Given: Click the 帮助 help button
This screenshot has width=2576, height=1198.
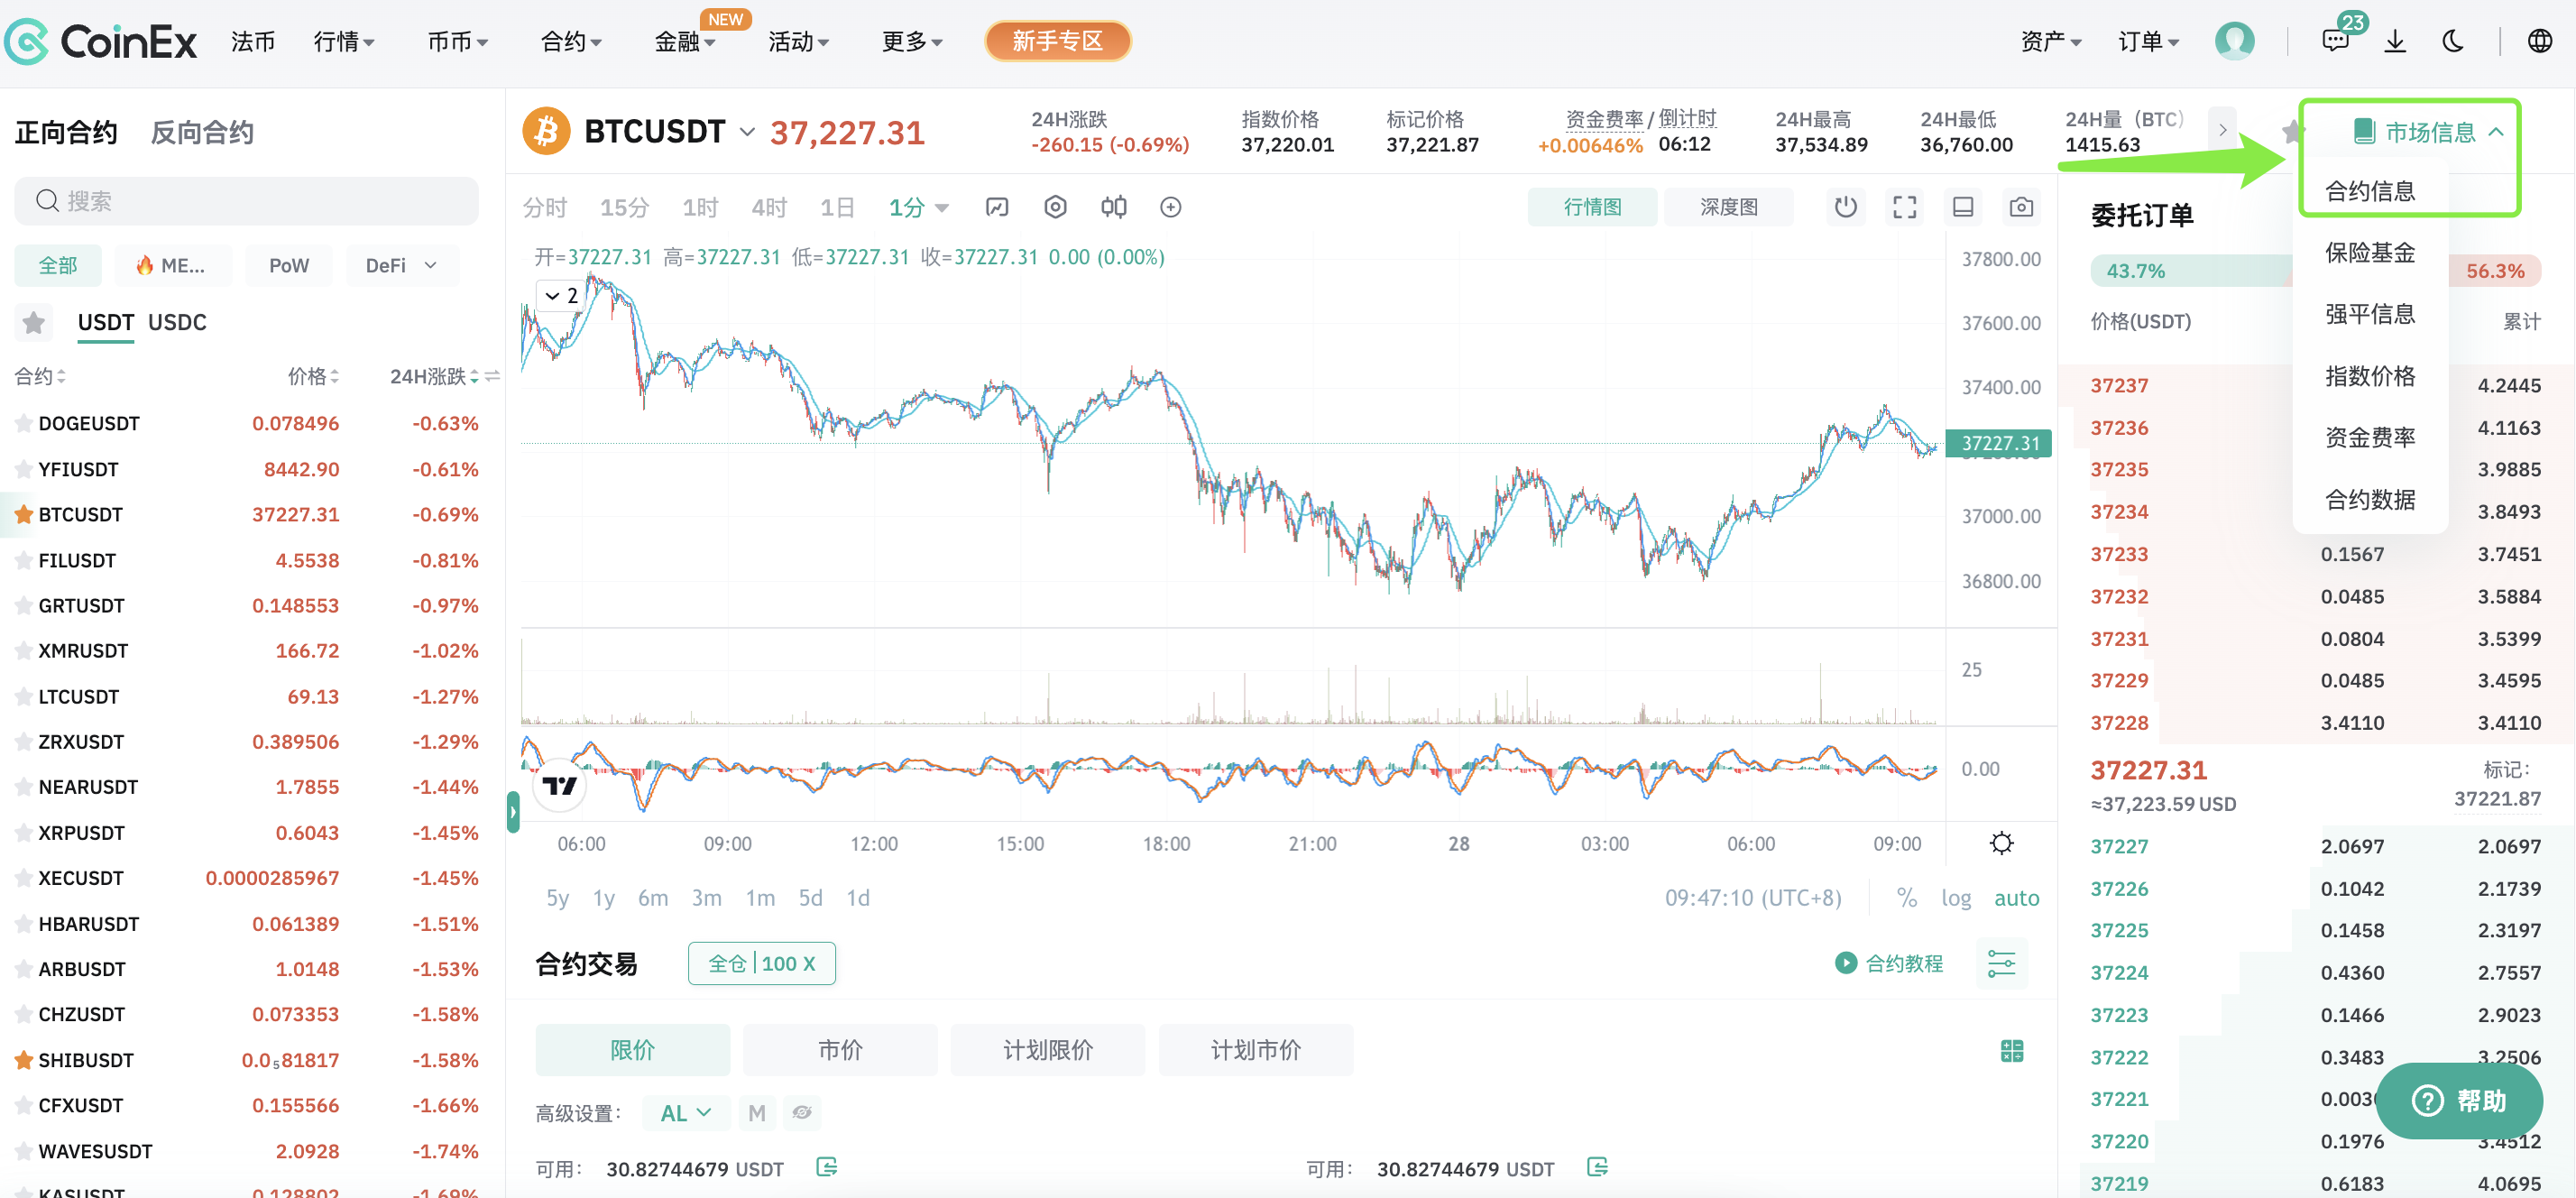Looking at the screenshot, I should [2458, 1101].
